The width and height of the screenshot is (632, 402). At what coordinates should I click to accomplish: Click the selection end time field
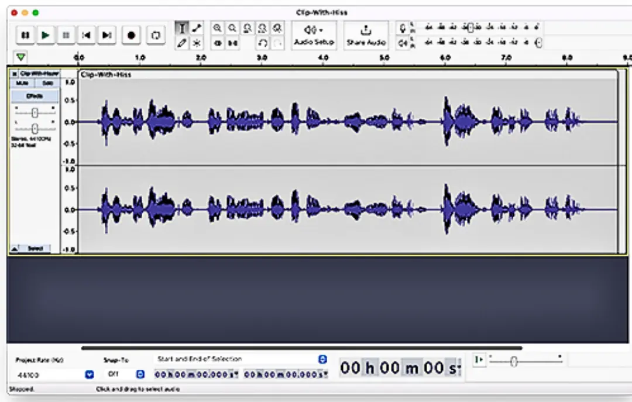[286, 374]
